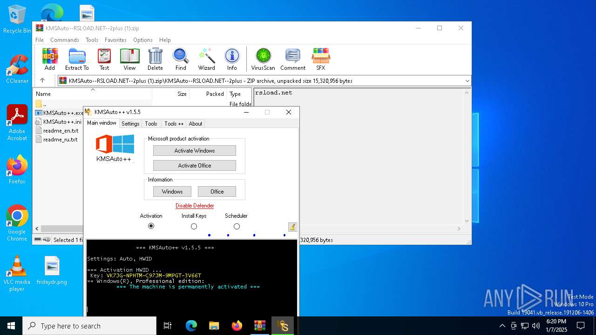Click the Delete trash icon
596x335 pixels.
pos(155,59)
